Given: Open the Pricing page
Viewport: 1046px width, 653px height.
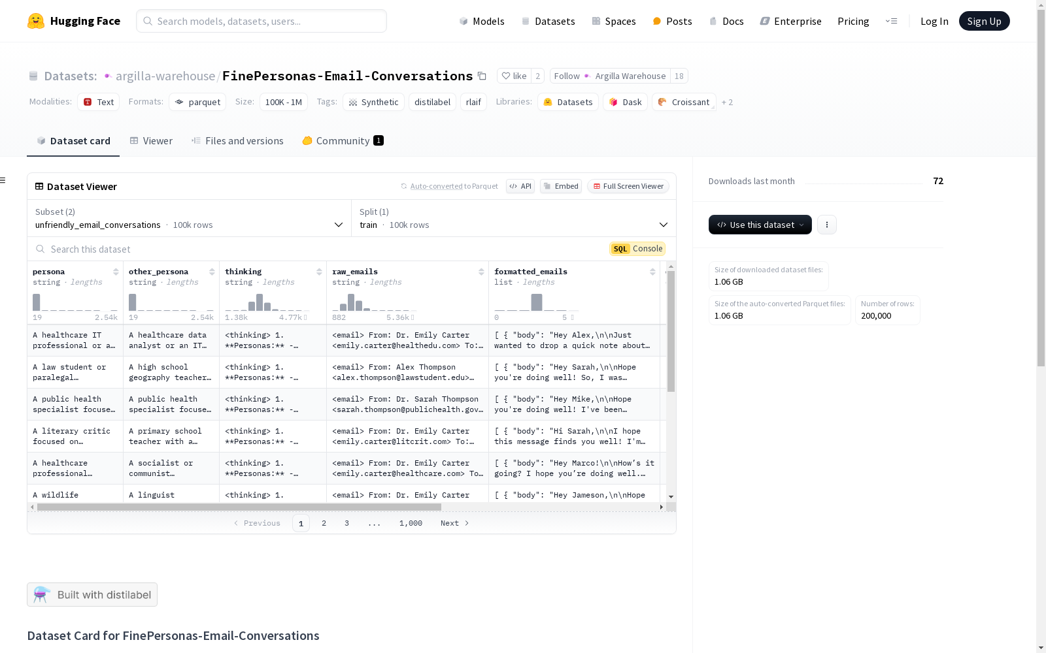Looking at the screenshot, I should coord(853,21).
